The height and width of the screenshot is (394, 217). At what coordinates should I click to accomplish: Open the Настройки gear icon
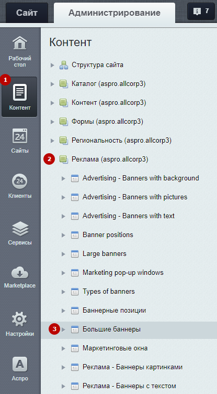point(19,319)
